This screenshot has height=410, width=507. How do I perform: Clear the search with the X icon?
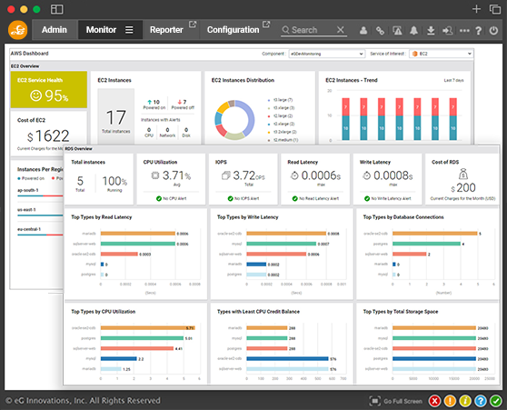[340, 30]
